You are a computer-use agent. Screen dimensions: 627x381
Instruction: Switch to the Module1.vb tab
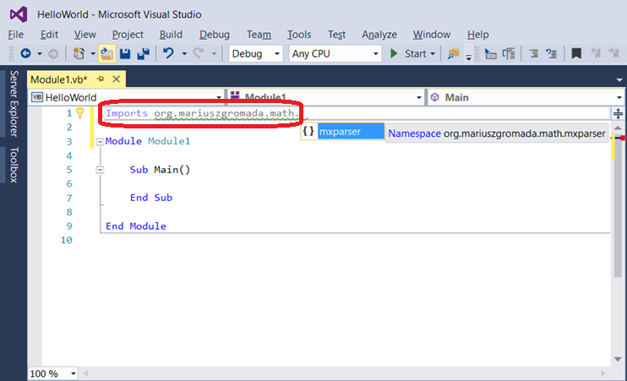pyautogui.click(x=59, y=79)
